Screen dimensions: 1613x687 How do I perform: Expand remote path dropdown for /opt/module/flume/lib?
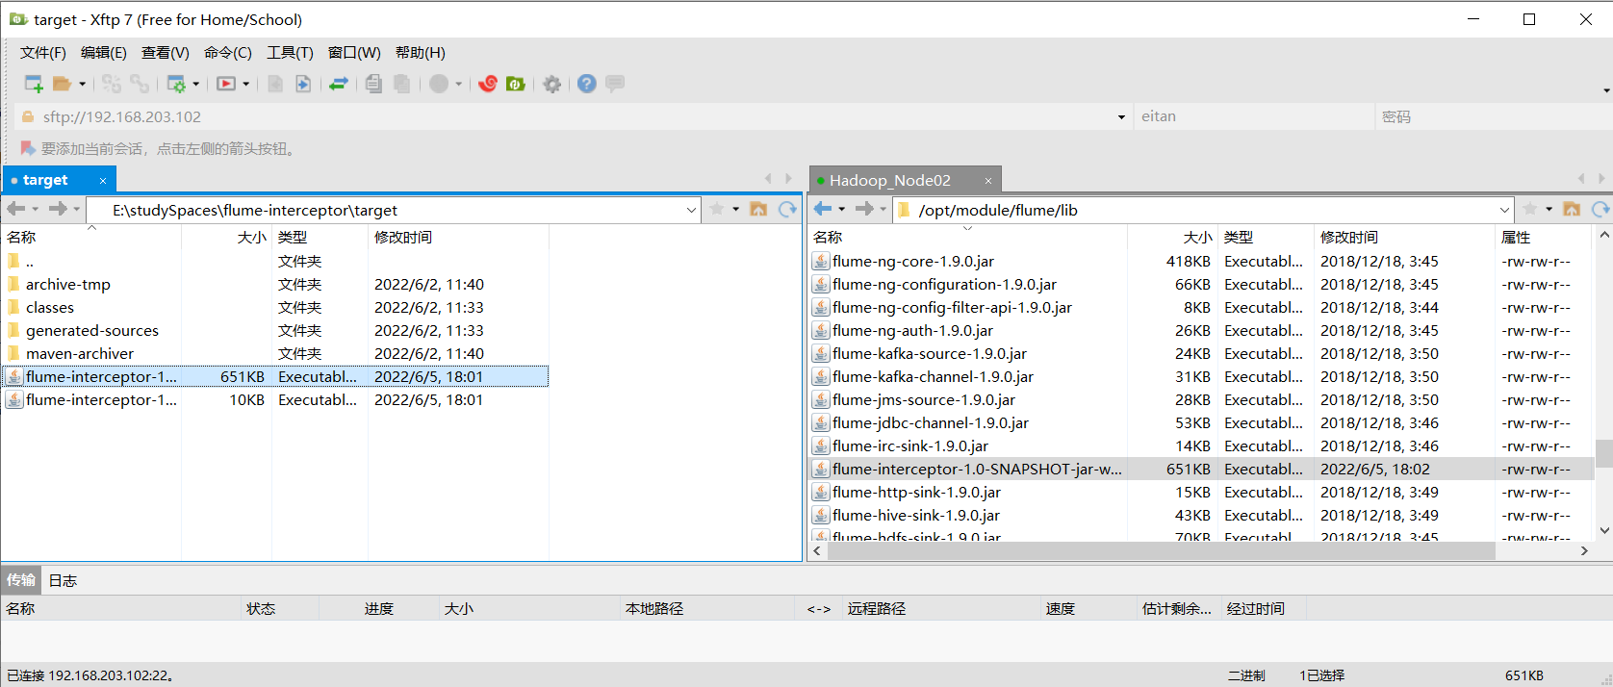pos(1504,210)
